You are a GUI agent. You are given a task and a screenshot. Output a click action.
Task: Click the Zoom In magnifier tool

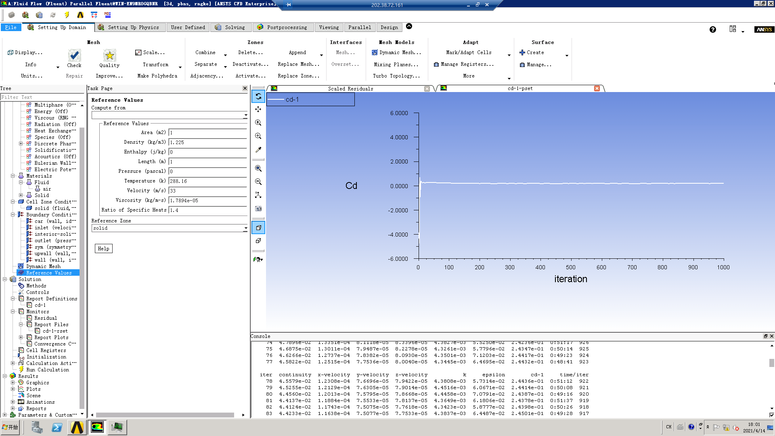258,136
